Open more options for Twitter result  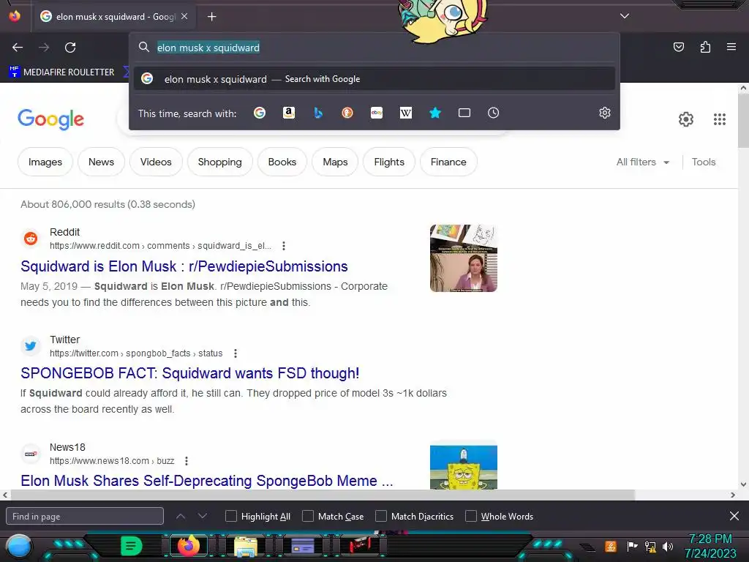(235, 353)
